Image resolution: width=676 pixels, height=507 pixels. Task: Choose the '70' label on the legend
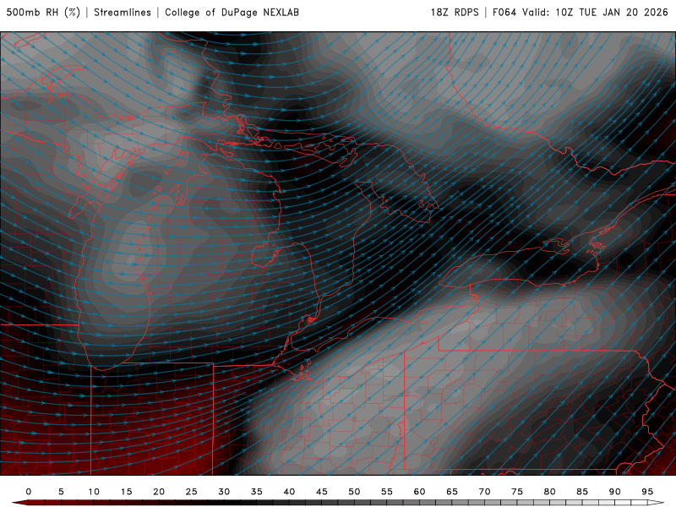pos(484,492)
